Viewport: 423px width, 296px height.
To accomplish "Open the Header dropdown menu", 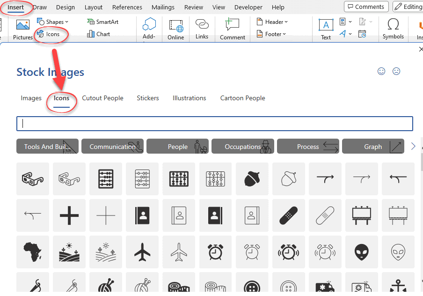I will [x=272, y=22].
